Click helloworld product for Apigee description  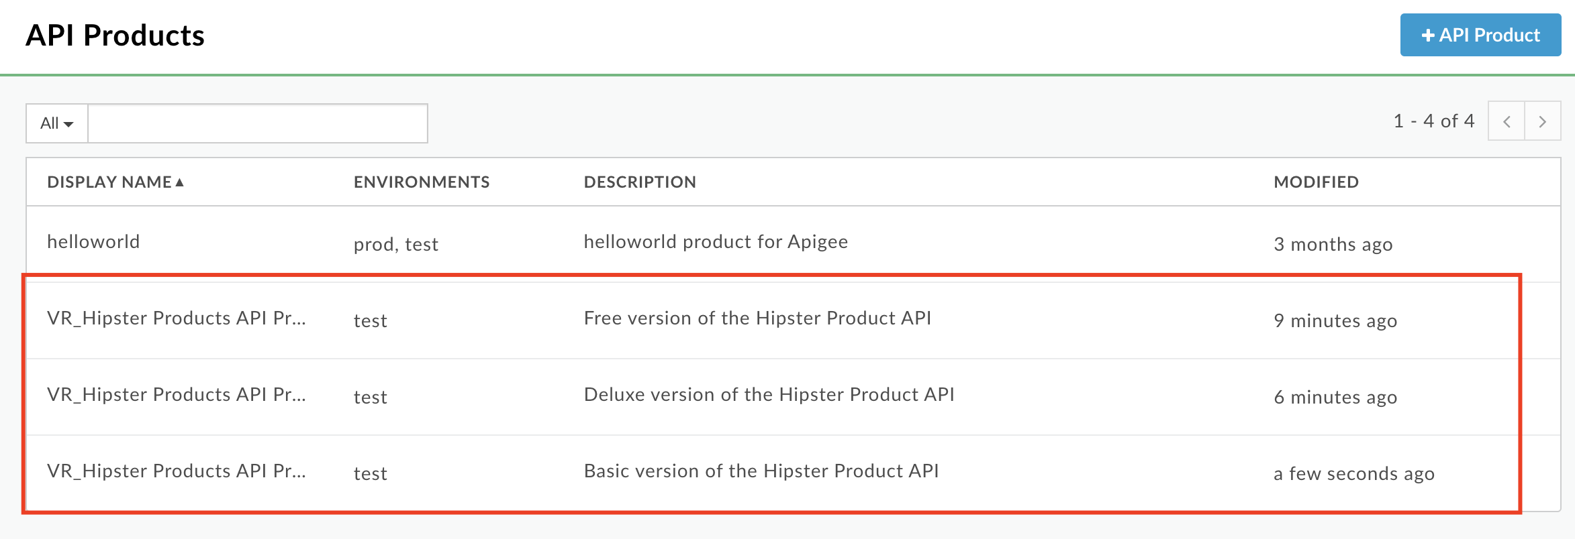(716, 242)
